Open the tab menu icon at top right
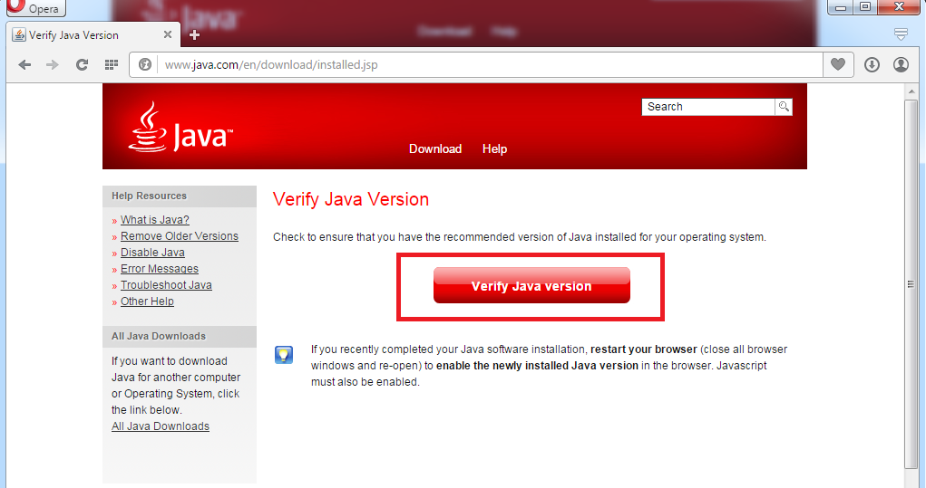The width and height of the screenshot is (926, 488). point(901,34)
